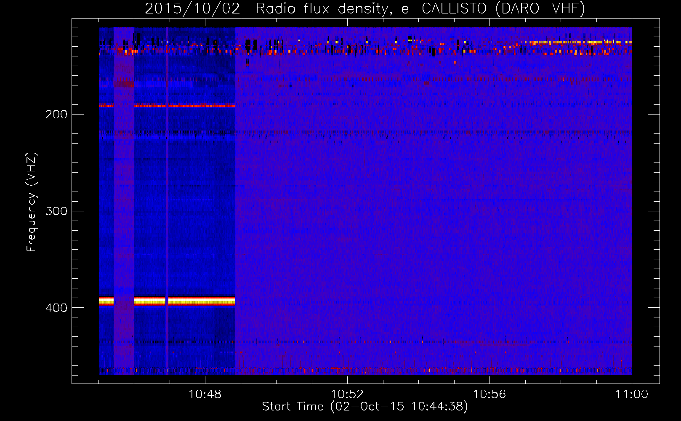
Task: Click the 10:56 time tick label
Action: tap(489, 394)
